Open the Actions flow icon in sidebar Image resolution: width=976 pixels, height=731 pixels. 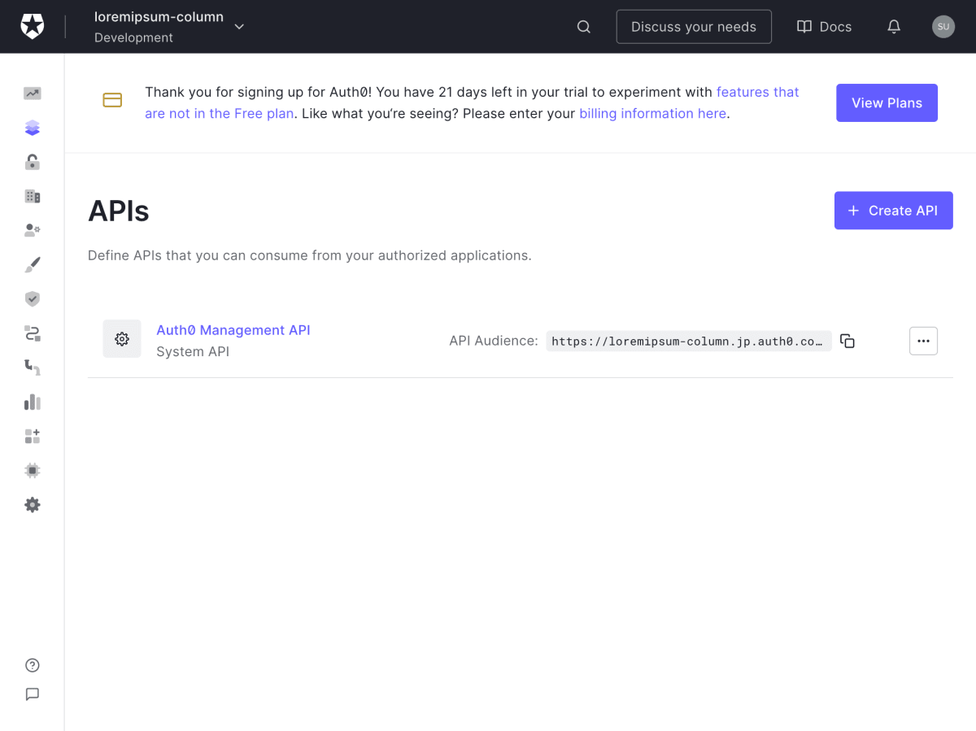point(33,333)
